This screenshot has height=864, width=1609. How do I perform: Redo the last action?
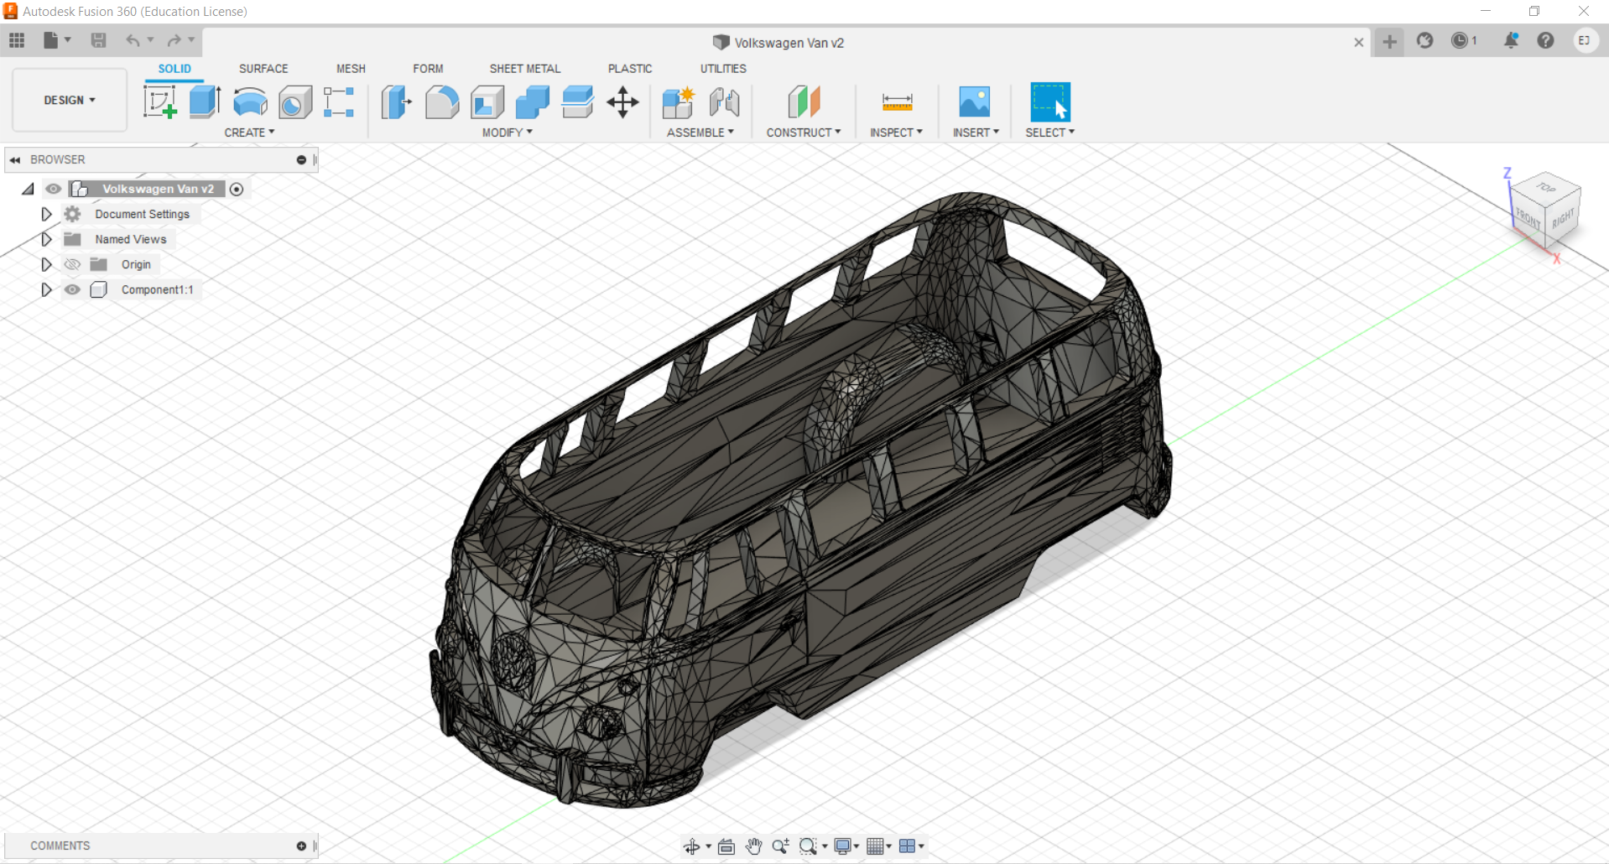[x=174, y=40]
